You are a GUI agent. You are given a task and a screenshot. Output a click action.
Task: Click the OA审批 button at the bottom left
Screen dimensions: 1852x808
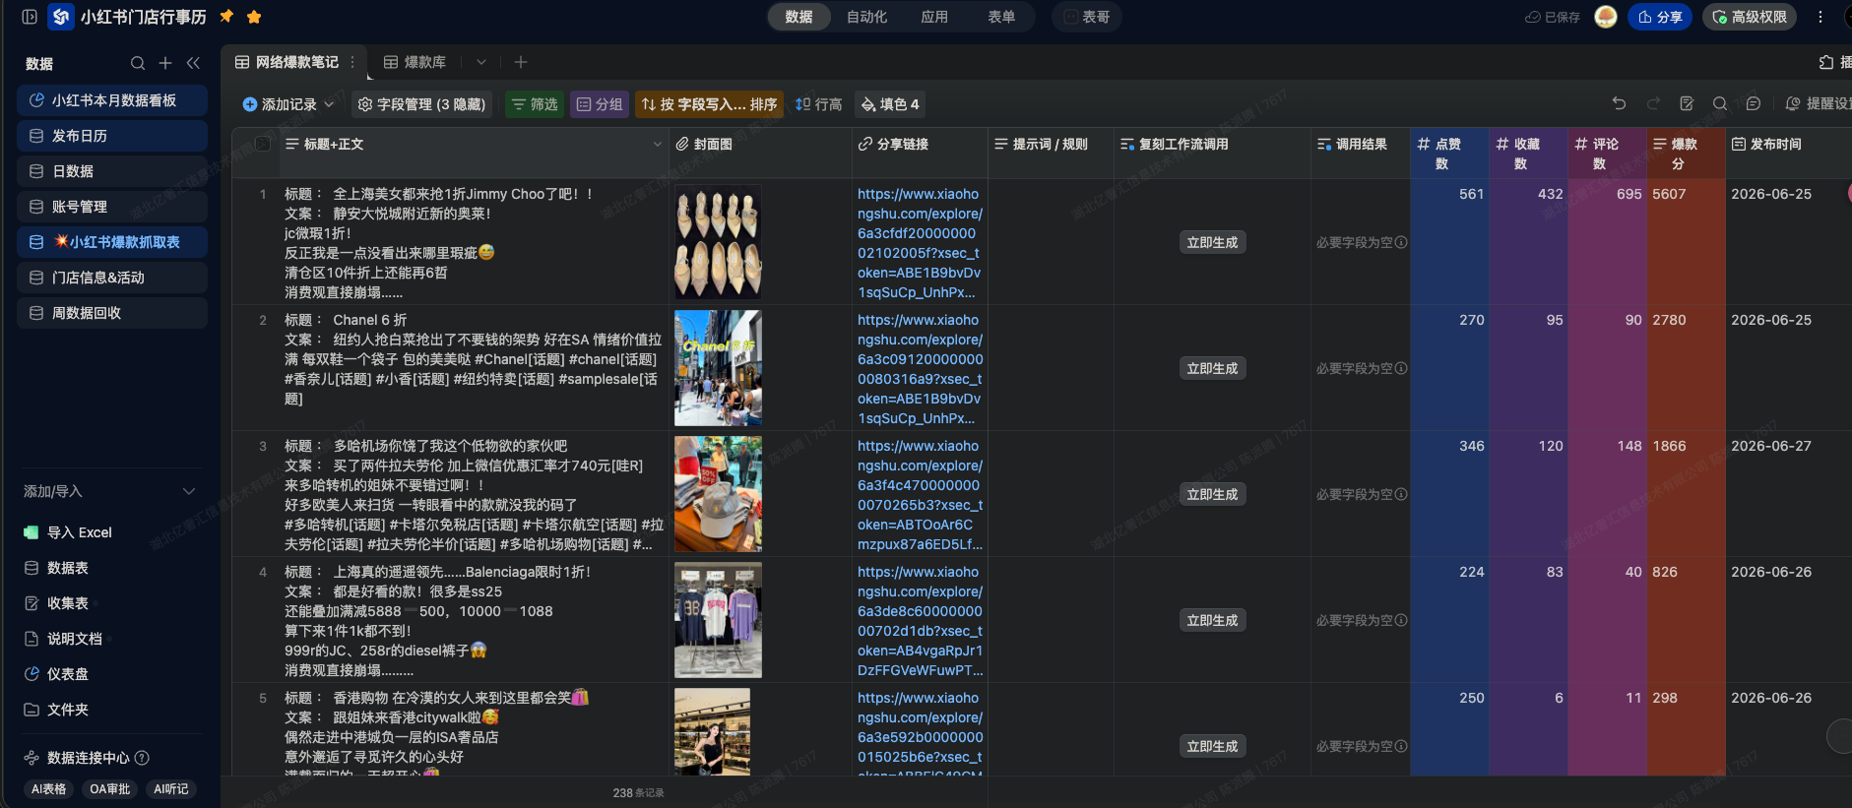pyautogui.click(x=109, y=789)
